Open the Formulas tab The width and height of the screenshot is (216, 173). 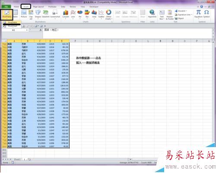[x=52, y=6]
